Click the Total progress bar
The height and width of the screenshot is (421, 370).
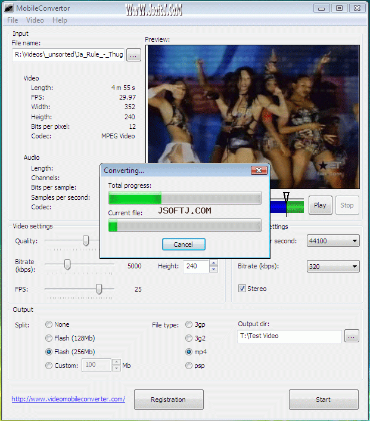click(185, 198)
